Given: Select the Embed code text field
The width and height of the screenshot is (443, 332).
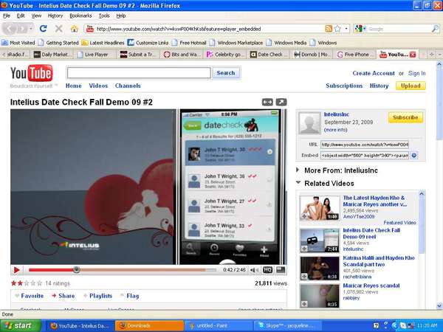Looking at the screenshot, I should [x=365, y=155].
